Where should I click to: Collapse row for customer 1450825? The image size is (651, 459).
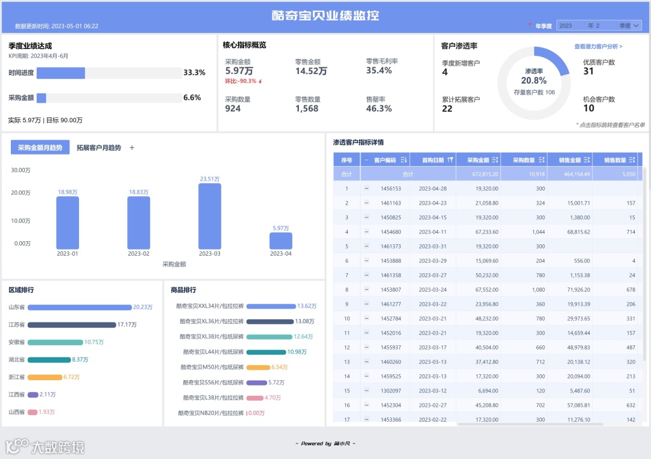point(366,218)
